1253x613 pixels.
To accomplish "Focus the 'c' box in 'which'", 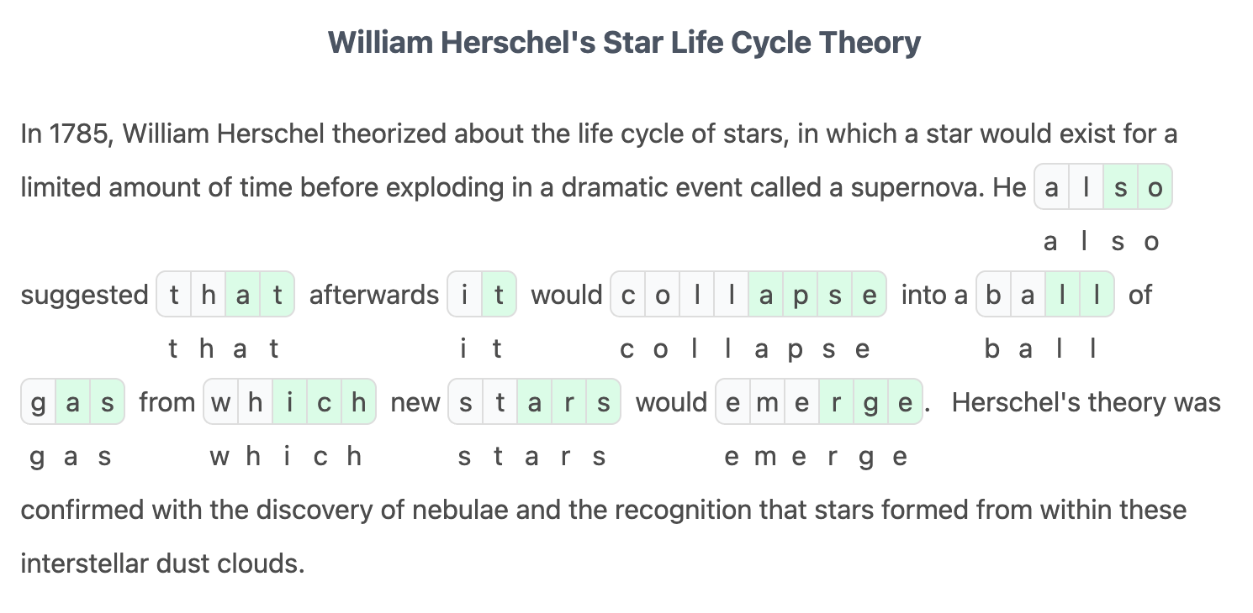I will [x=324, y=402].
